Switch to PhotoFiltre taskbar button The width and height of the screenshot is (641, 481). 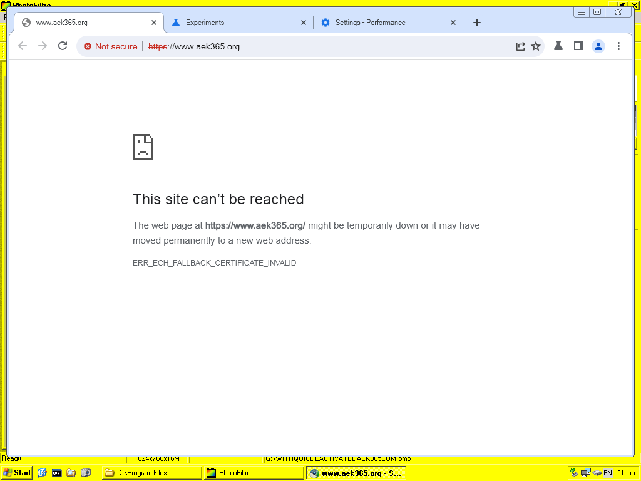coord(254,473)
